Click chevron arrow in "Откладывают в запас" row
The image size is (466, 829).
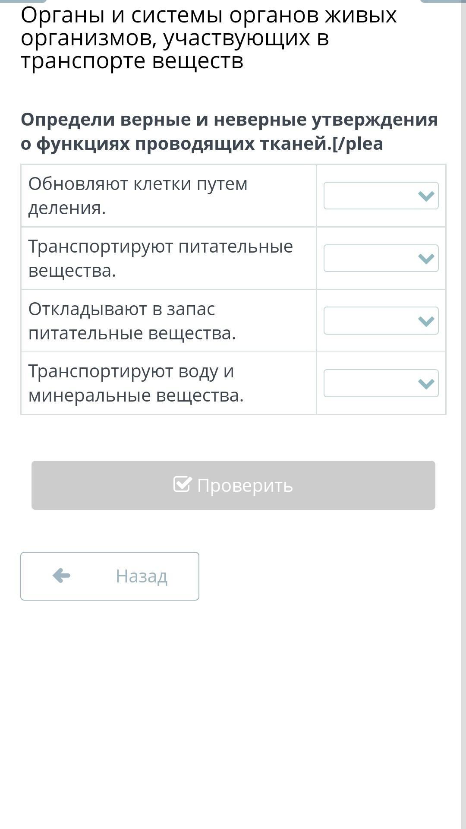pyautogui.click(x=426, y=321)
